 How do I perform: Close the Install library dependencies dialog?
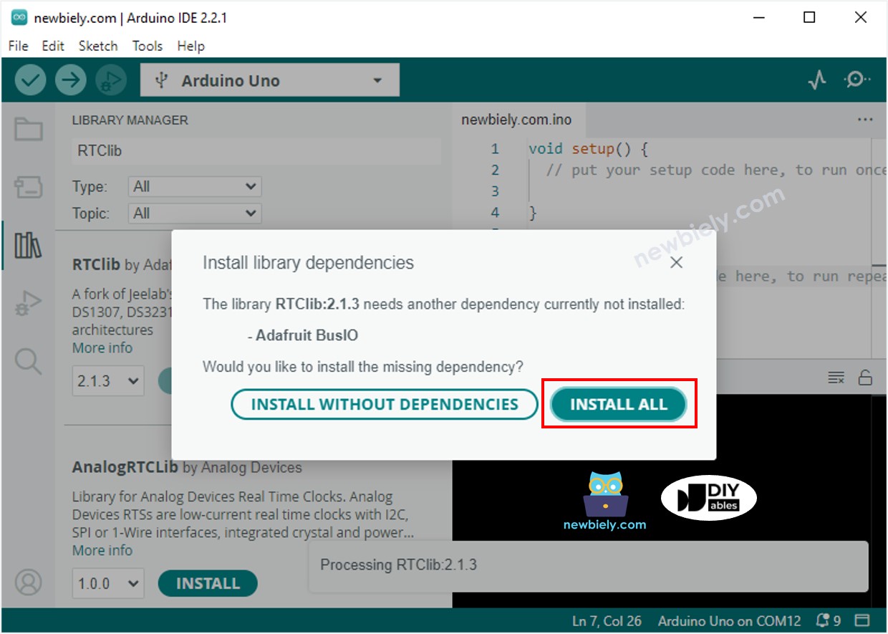tap(676, 263)
